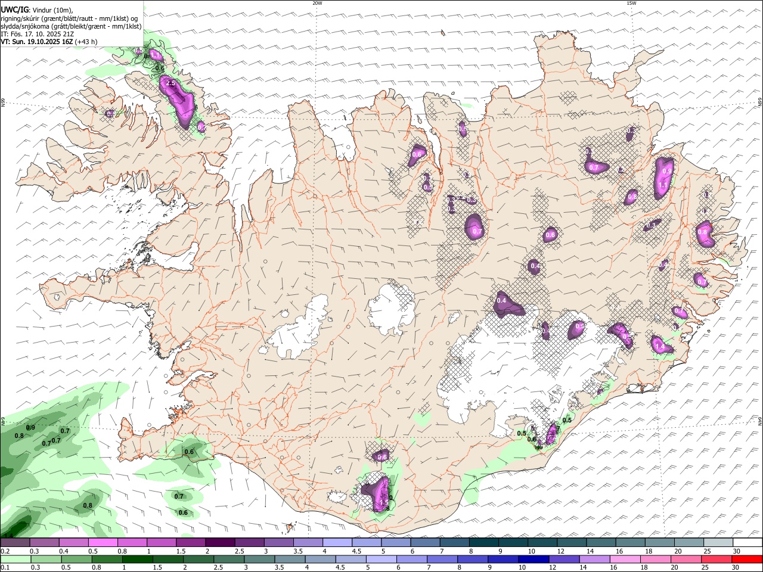Select the 4 lavender swatch in snow scale

click(338, 542)
